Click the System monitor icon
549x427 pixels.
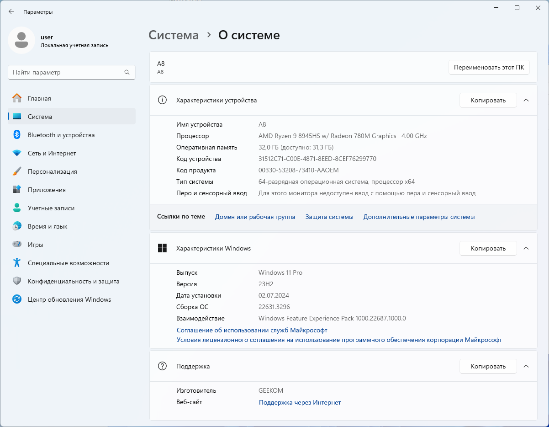point(17,117)
